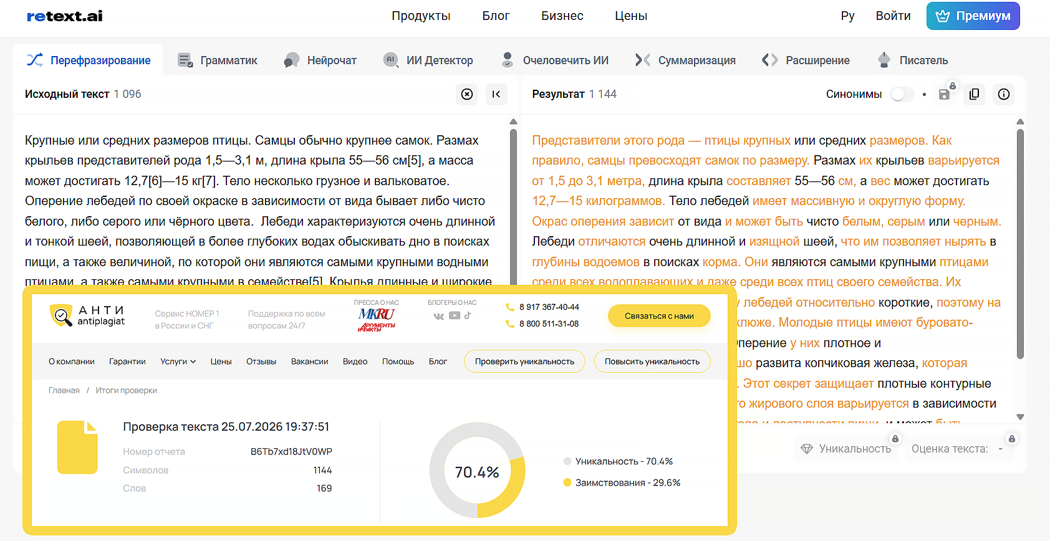Open the Гарантии link
Screen dimensions: 1050x541
pyautogui.click(x=127, y=361)
